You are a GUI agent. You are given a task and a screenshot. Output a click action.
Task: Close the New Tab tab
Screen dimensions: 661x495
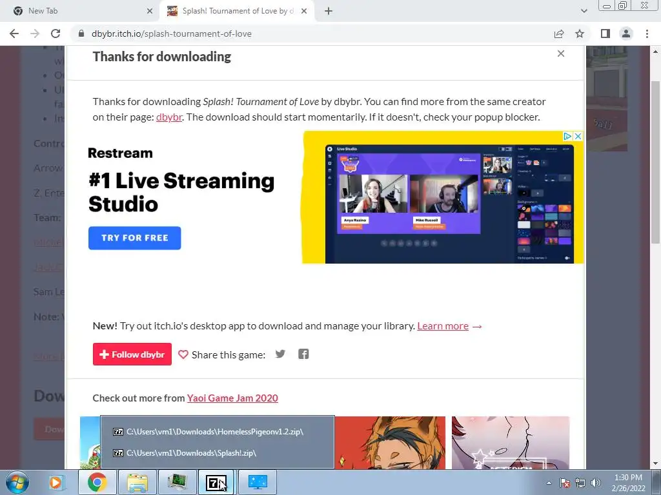click(x=150, y=11)
